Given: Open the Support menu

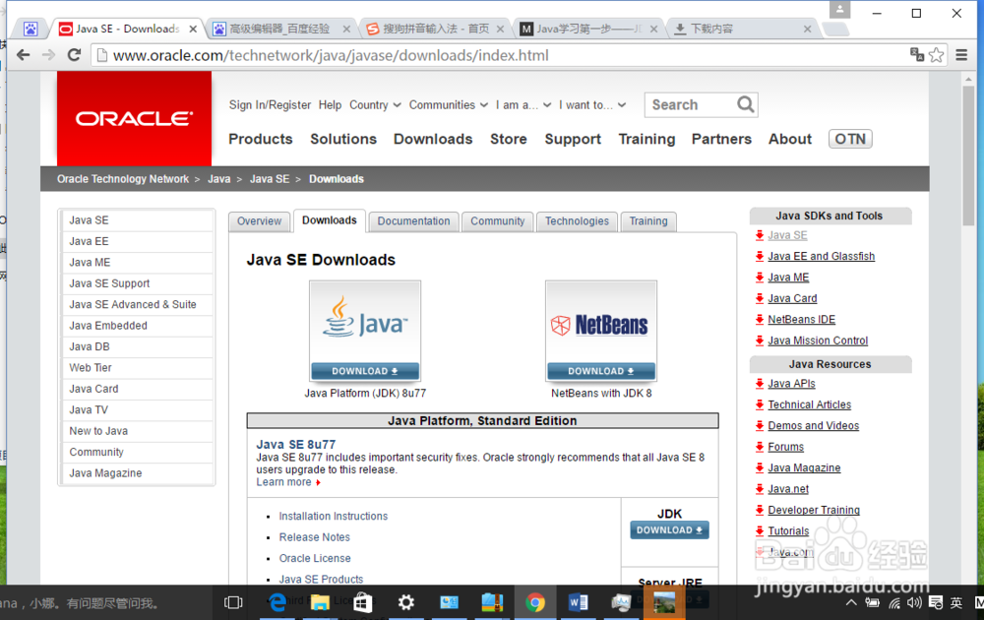Looking at the screenshot, I should pos(573,139).
